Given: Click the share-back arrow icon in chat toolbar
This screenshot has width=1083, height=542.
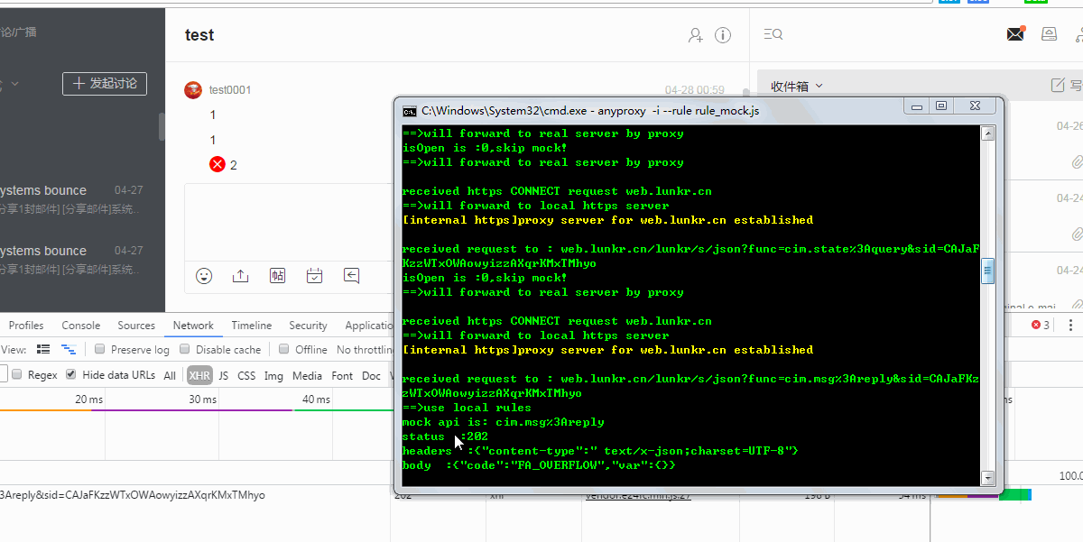Looking at the screenshot, I should pyautogui.click(x=351, y=276).
